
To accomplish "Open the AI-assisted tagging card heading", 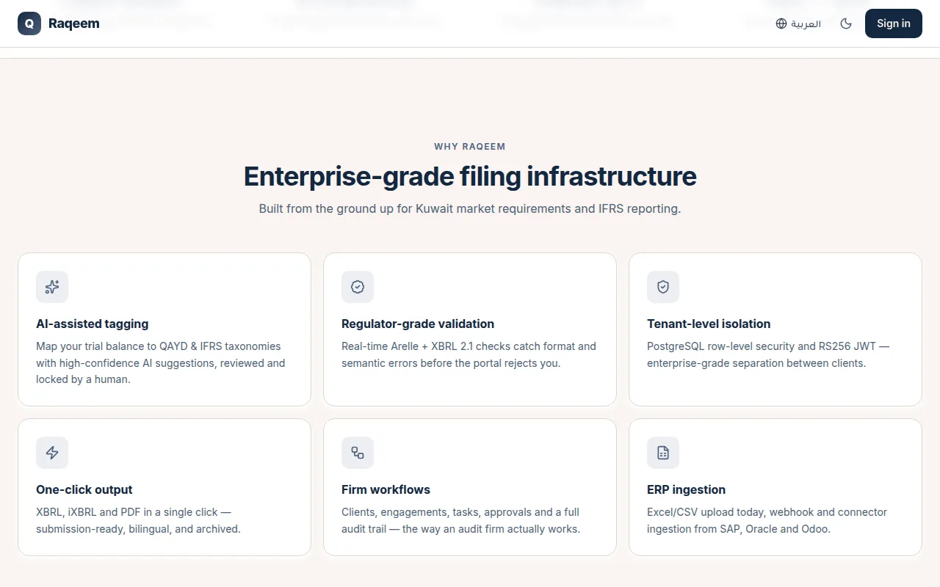I will pyautogui.click(x=93, y=324).
